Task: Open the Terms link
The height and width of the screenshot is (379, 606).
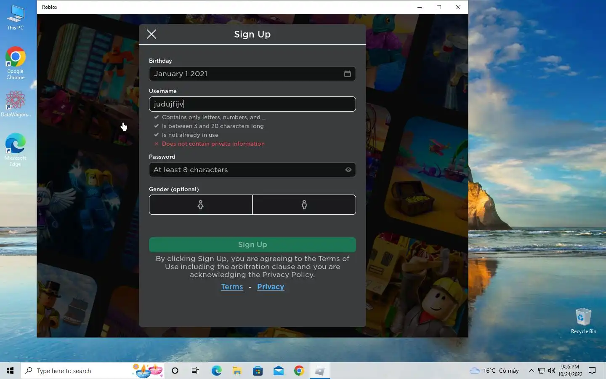Action: (x=232, y=287)
